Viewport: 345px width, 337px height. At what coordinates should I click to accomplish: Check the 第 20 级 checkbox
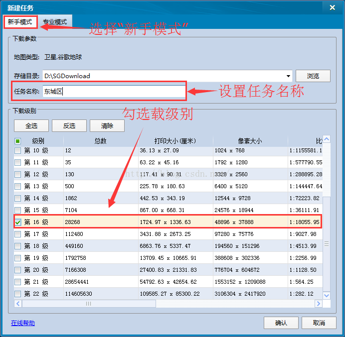coord(18,270)
